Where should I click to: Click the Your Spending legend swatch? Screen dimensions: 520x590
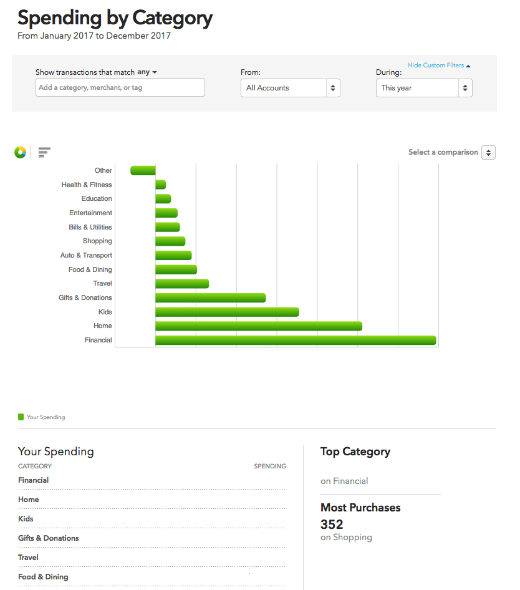click(x=21, y=417)
